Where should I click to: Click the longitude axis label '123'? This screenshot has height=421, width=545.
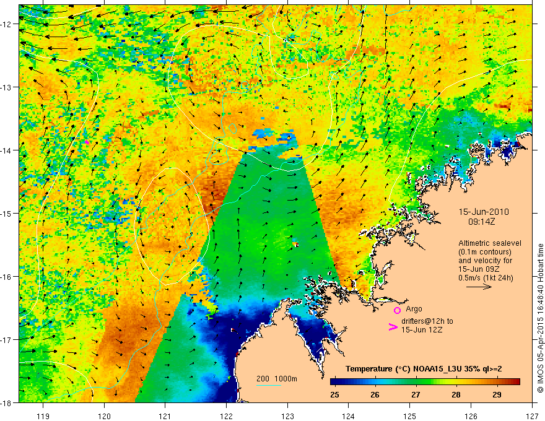(287, 416)
